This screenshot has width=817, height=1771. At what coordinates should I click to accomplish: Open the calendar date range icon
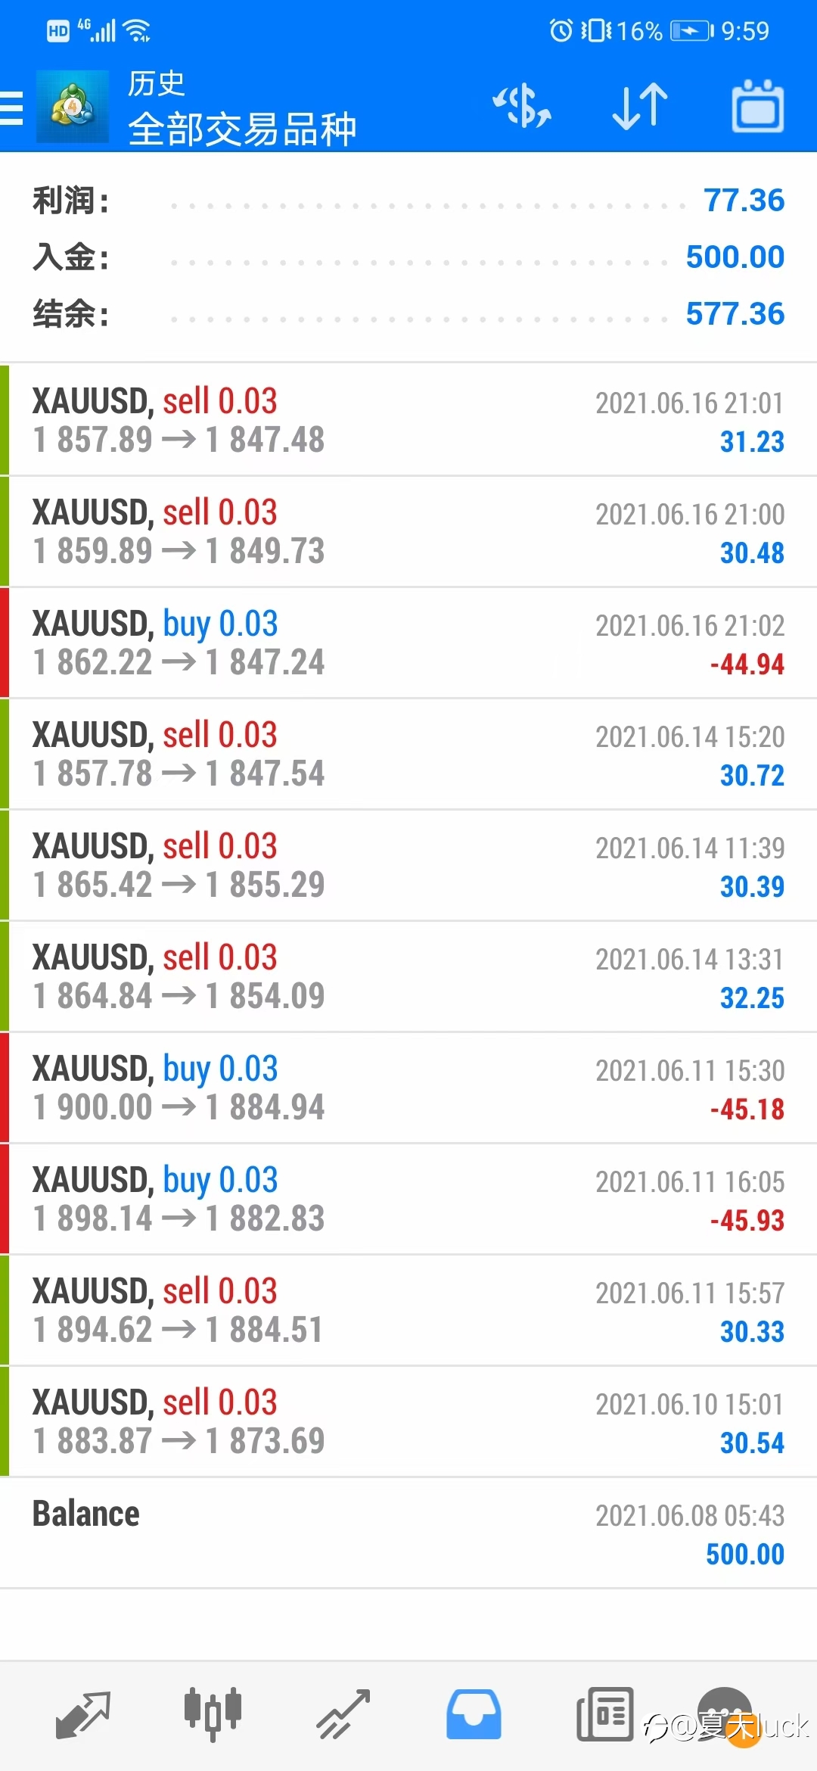pyautogui.click(x=757, y=106)
